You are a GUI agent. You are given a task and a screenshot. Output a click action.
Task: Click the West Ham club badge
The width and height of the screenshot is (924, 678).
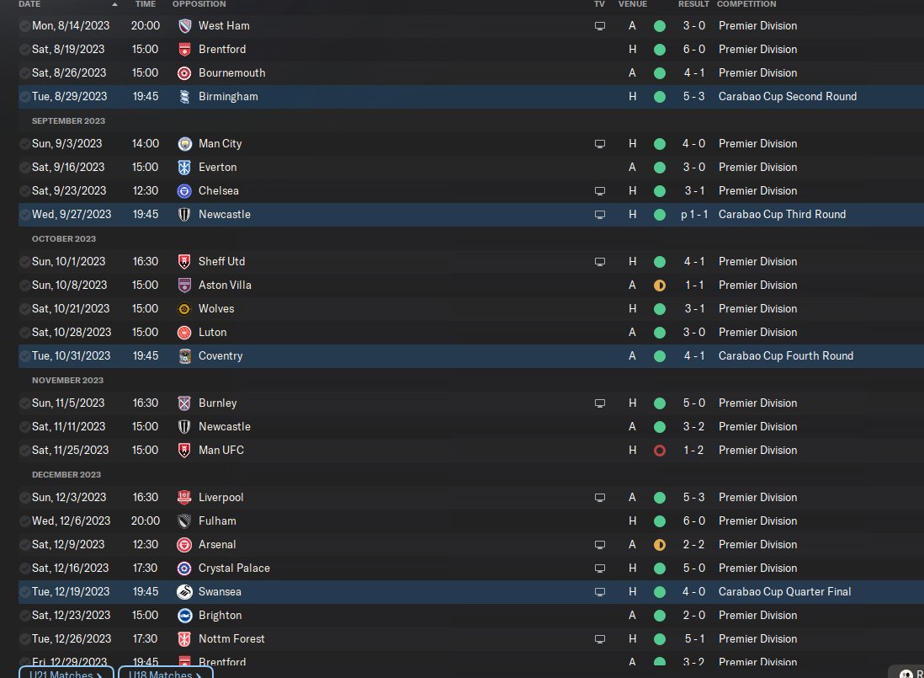point(185,26)
